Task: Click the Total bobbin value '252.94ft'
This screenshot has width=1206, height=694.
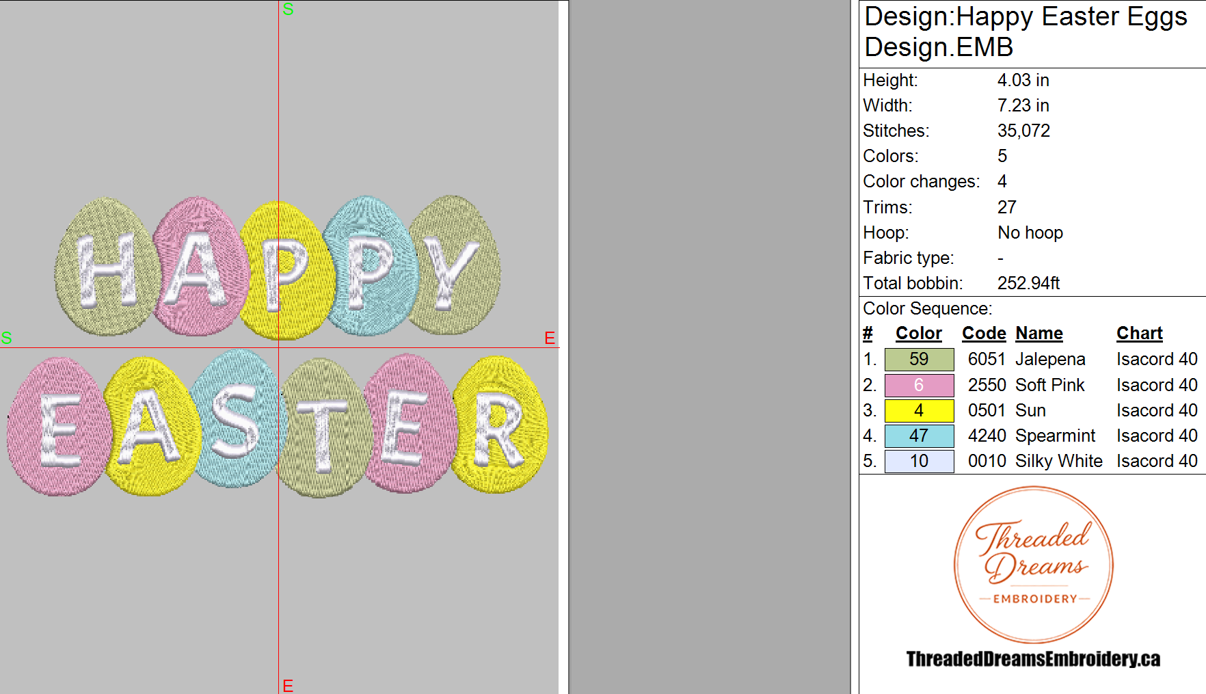Action: coord(1028,283)
